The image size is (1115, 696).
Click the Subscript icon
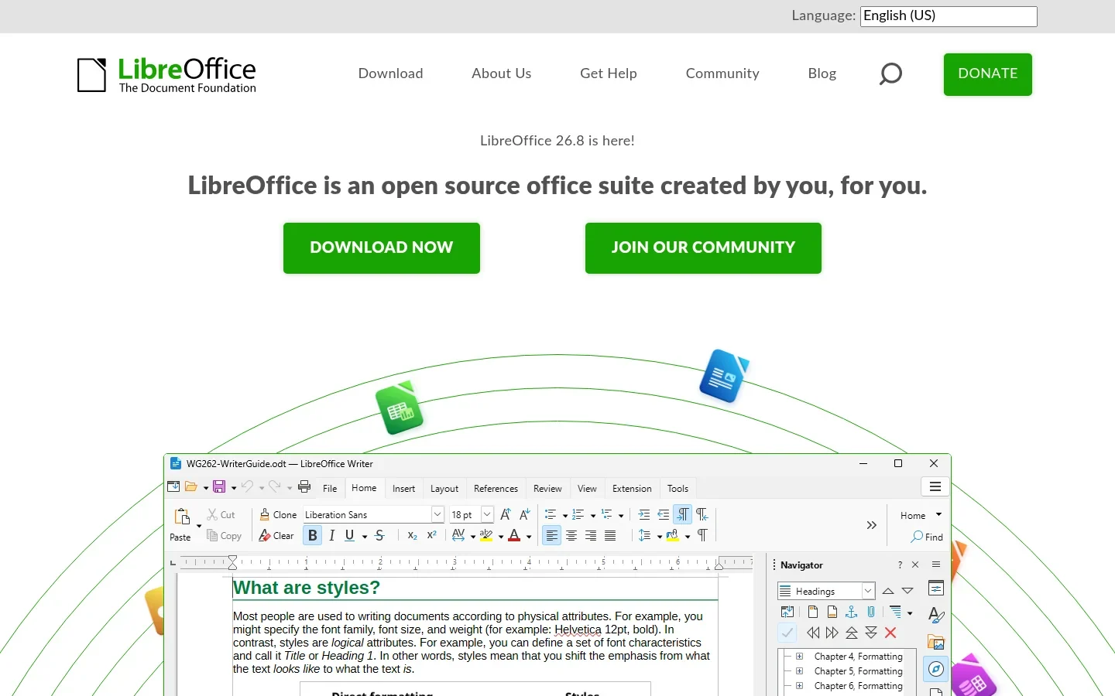click(x=412, y=535)
